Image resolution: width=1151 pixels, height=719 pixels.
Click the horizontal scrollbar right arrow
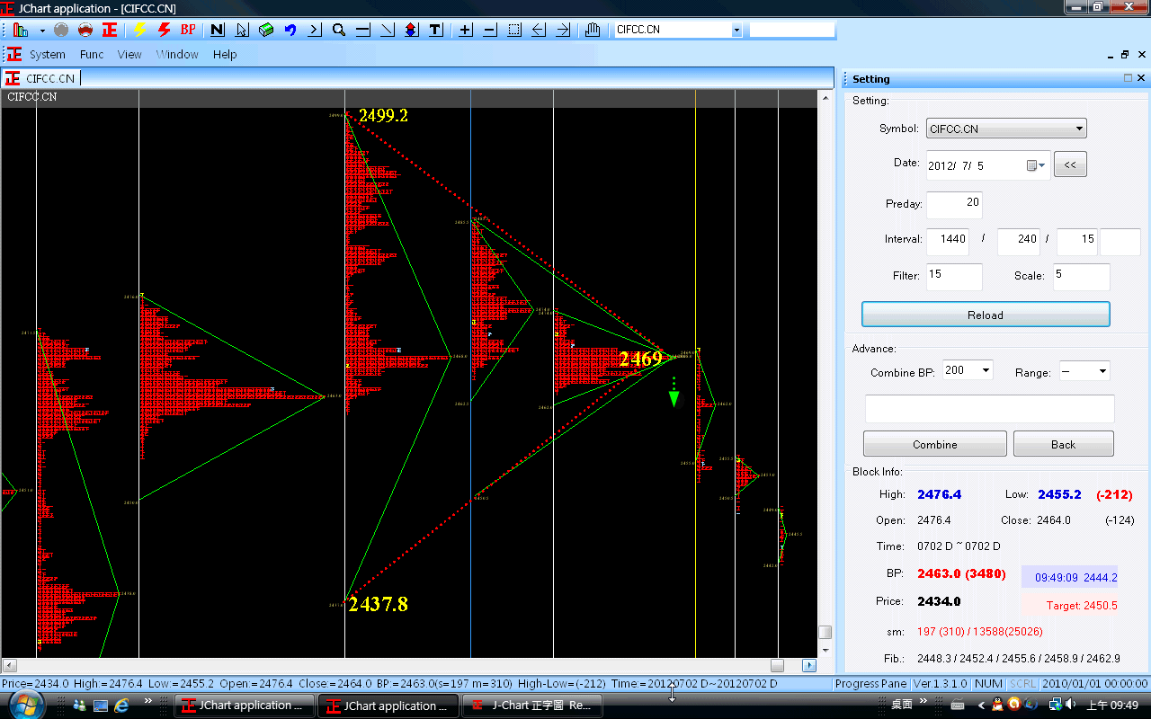[809, 666]
